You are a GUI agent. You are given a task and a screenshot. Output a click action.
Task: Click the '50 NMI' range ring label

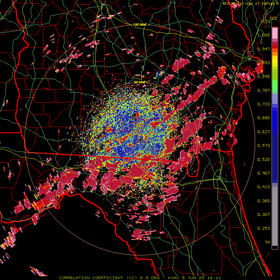139,82
